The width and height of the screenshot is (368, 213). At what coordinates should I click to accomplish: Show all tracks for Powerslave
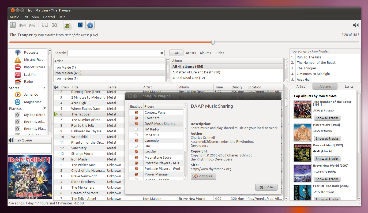pyautogui.click(x=327, y=139)
